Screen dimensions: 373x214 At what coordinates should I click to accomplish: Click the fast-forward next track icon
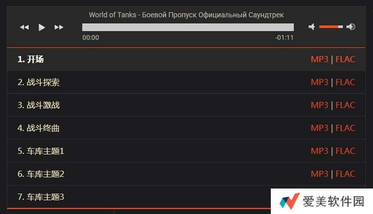59,27
